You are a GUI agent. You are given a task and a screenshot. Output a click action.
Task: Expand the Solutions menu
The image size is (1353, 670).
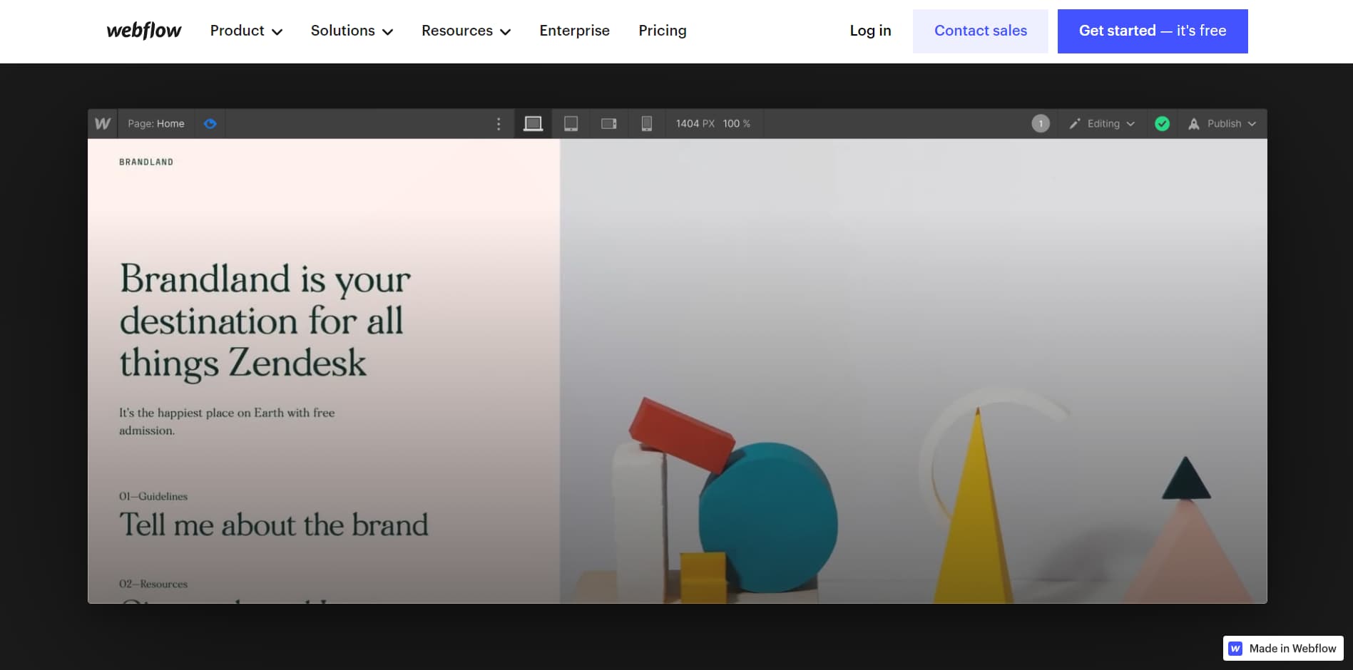coord(352,31)
